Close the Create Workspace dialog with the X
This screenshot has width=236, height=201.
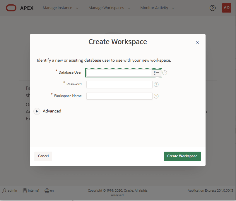click(197, 42)
